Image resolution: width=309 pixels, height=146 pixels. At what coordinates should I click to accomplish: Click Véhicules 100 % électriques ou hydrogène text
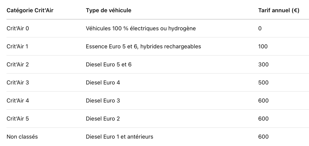[x=141, y=28]
